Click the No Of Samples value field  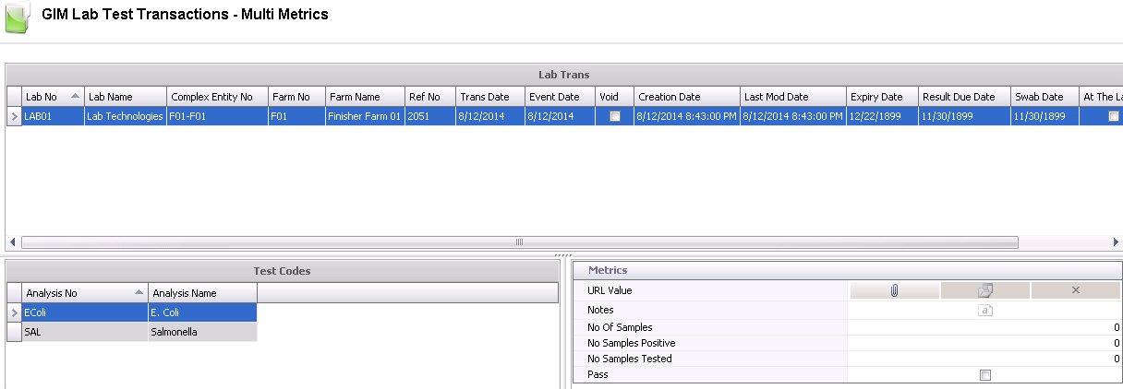(x=984, y=327)
